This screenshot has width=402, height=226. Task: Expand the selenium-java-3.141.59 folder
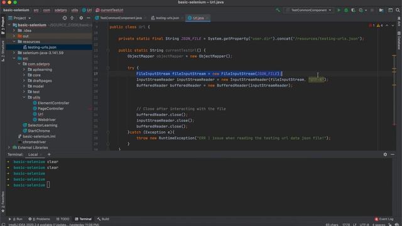pyautogui.click(x=14, y=53)
